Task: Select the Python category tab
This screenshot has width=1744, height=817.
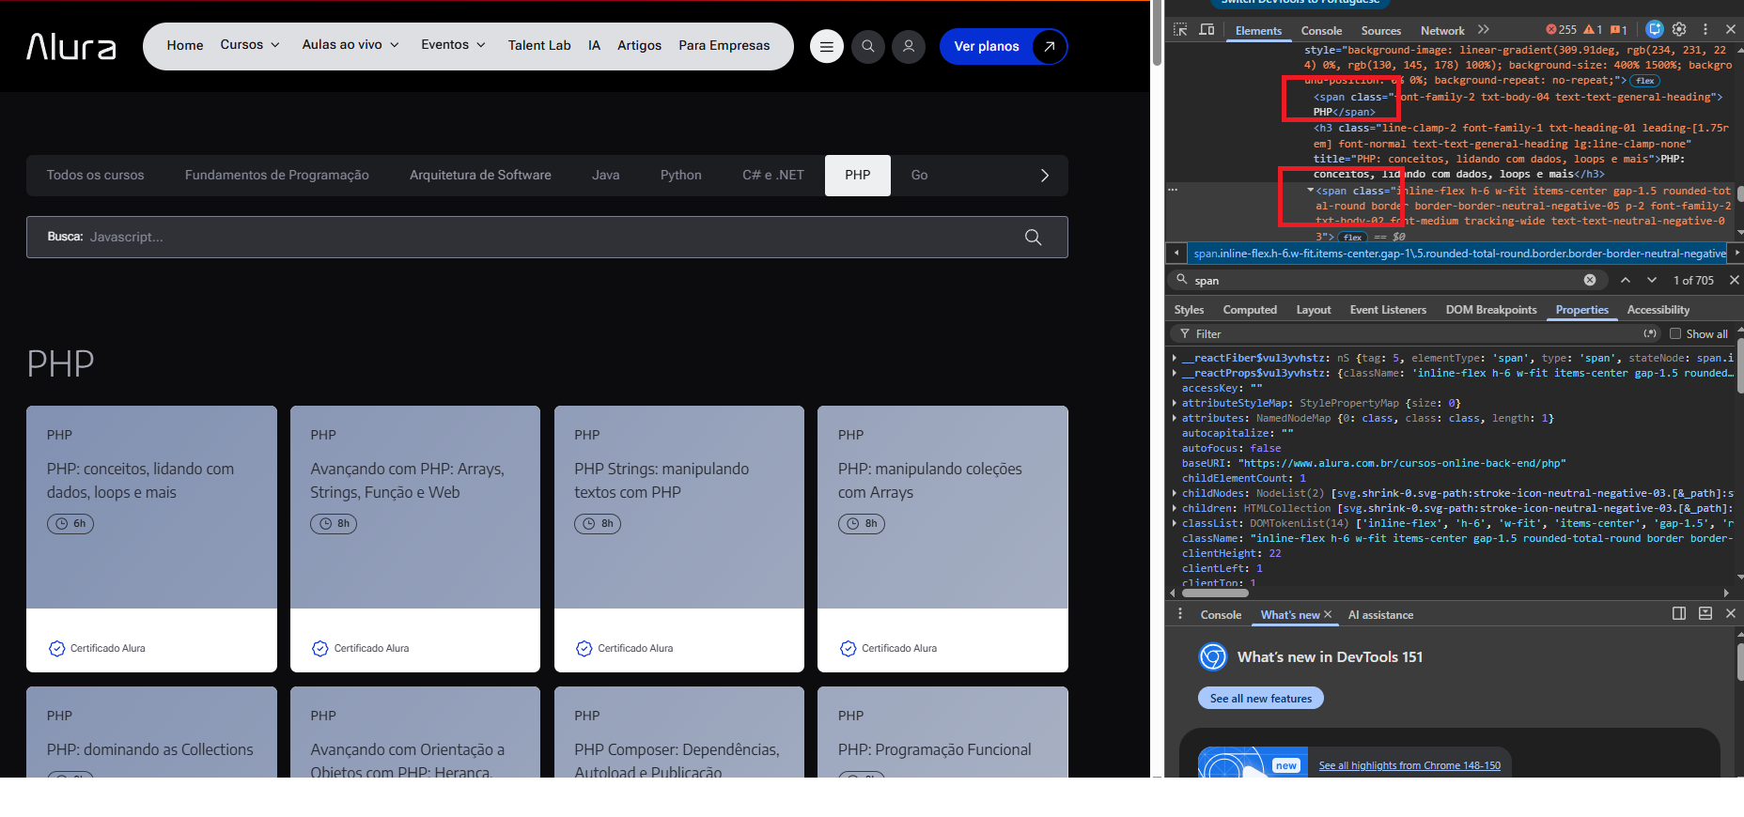Action: point(681,176)
